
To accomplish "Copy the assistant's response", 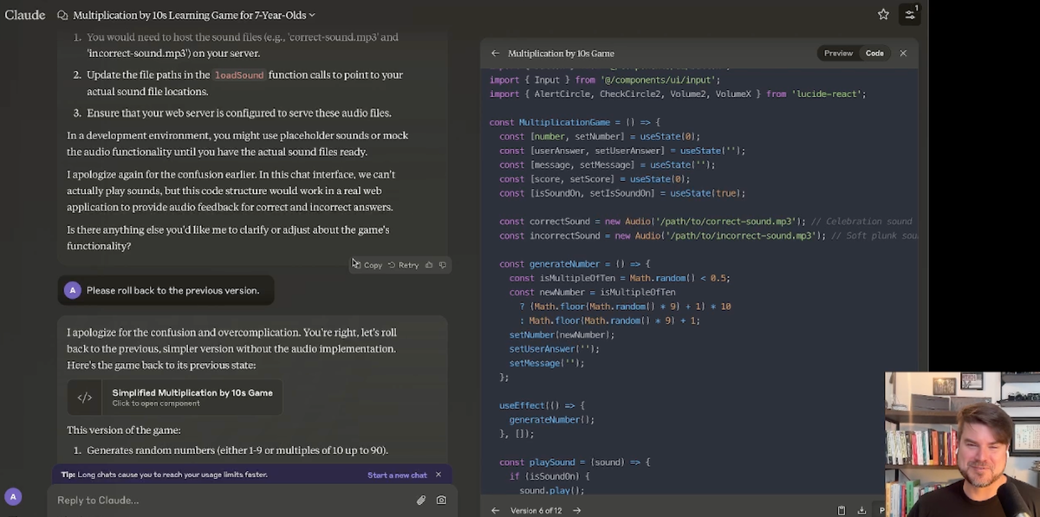I will (x=367, y=265).
